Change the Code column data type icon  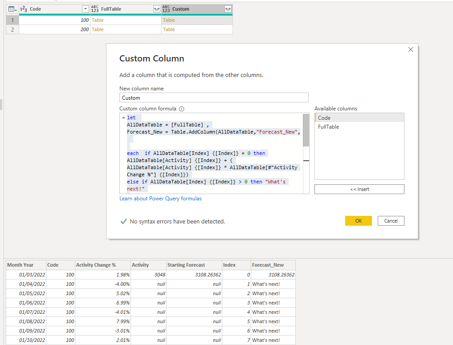24,9
